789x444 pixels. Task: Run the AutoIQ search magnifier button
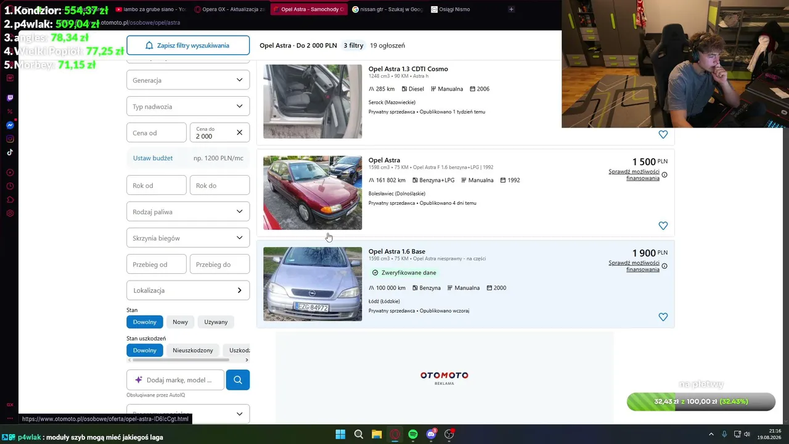click(x=238, y=380)
